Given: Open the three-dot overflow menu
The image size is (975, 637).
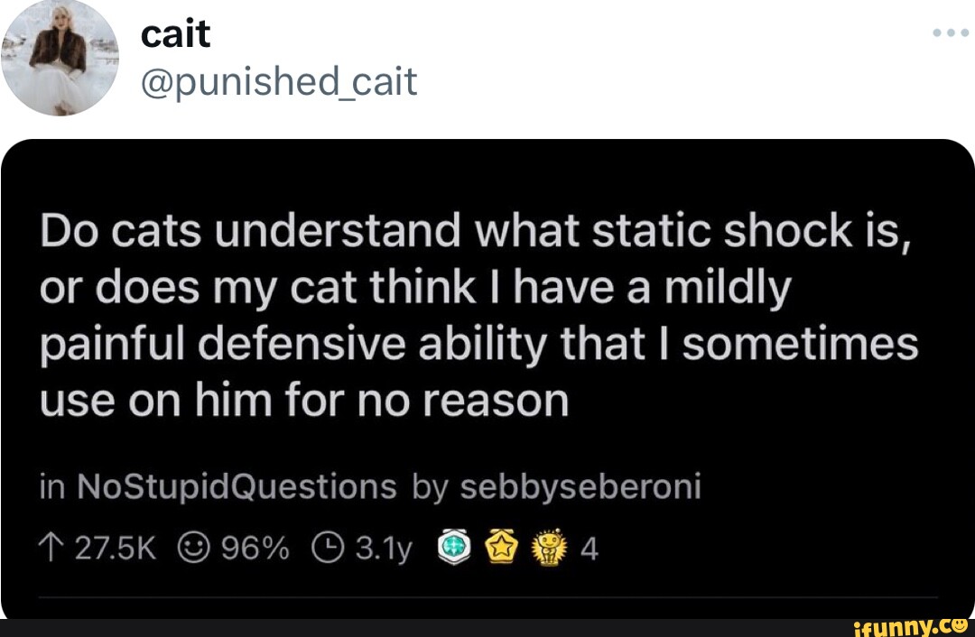Looking at the screenshot, I should pyautogui.click(x=948, y=32).
